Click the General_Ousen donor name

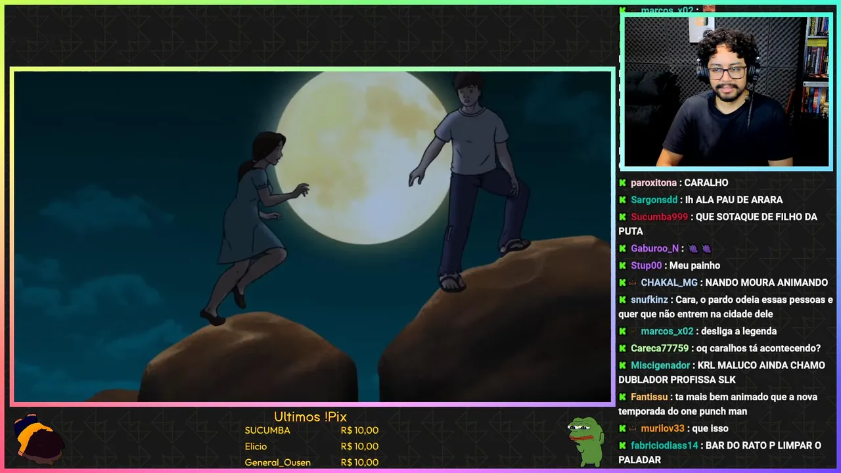(x=277, y=462)
